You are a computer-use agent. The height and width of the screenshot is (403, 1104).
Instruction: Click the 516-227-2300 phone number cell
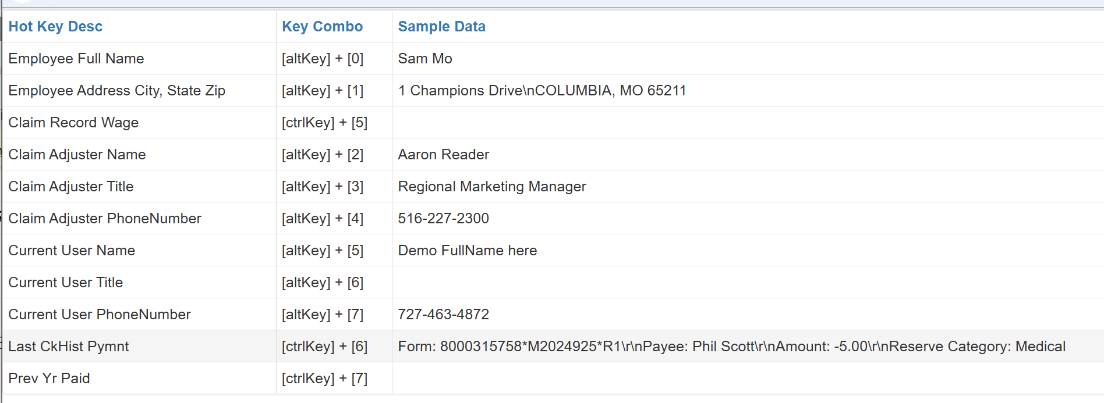(443, 219)
